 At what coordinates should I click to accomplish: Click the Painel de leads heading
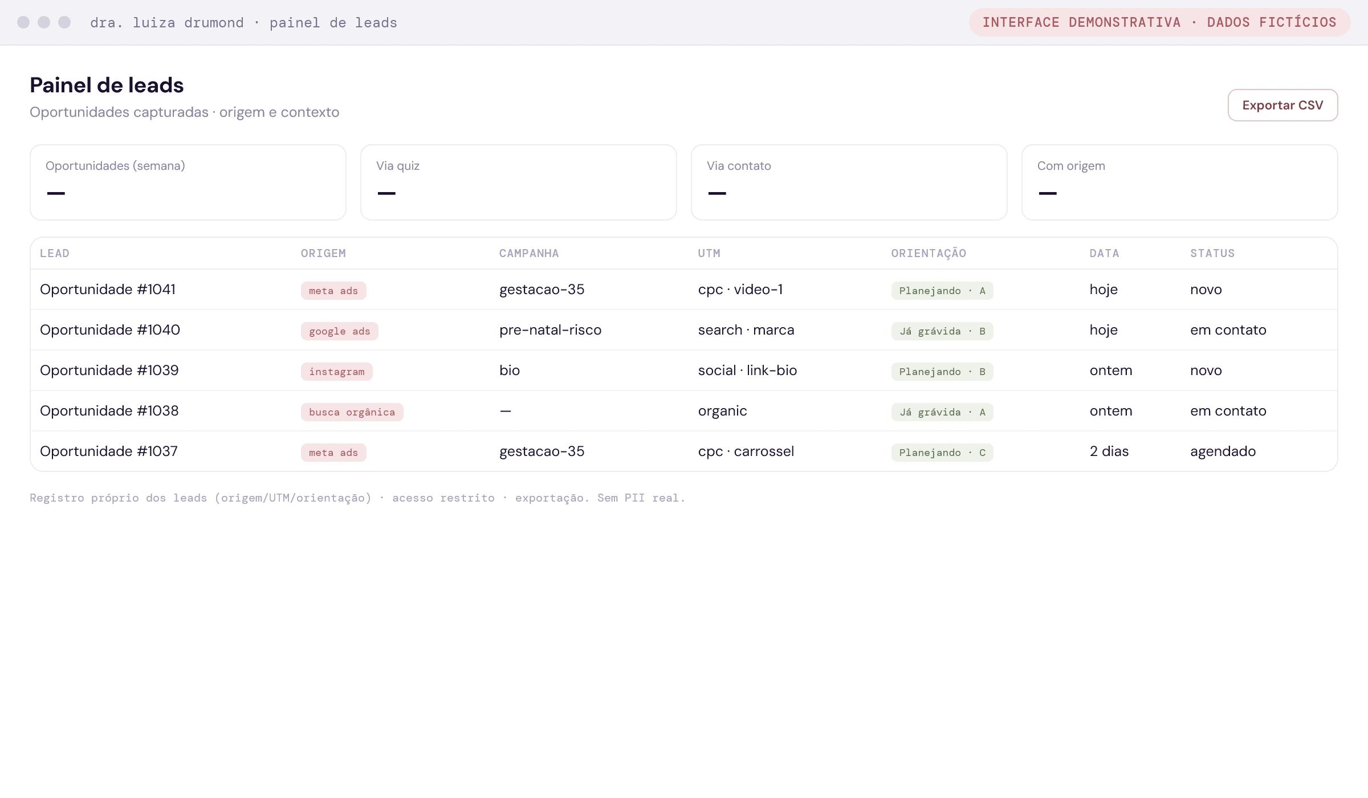[107, 85]
